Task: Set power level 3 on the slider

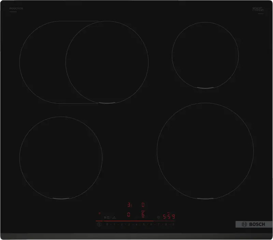Action: coord(129,224)
